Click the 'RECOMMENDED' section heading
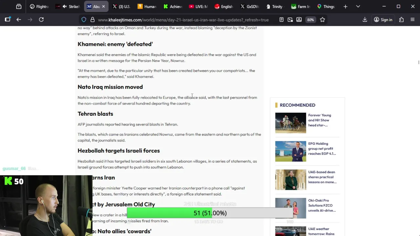 (298, 105)
